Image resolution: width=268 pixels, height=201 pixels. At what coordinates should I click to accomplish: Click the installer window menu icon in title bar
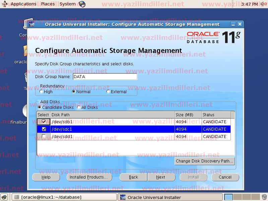point(32,24)
